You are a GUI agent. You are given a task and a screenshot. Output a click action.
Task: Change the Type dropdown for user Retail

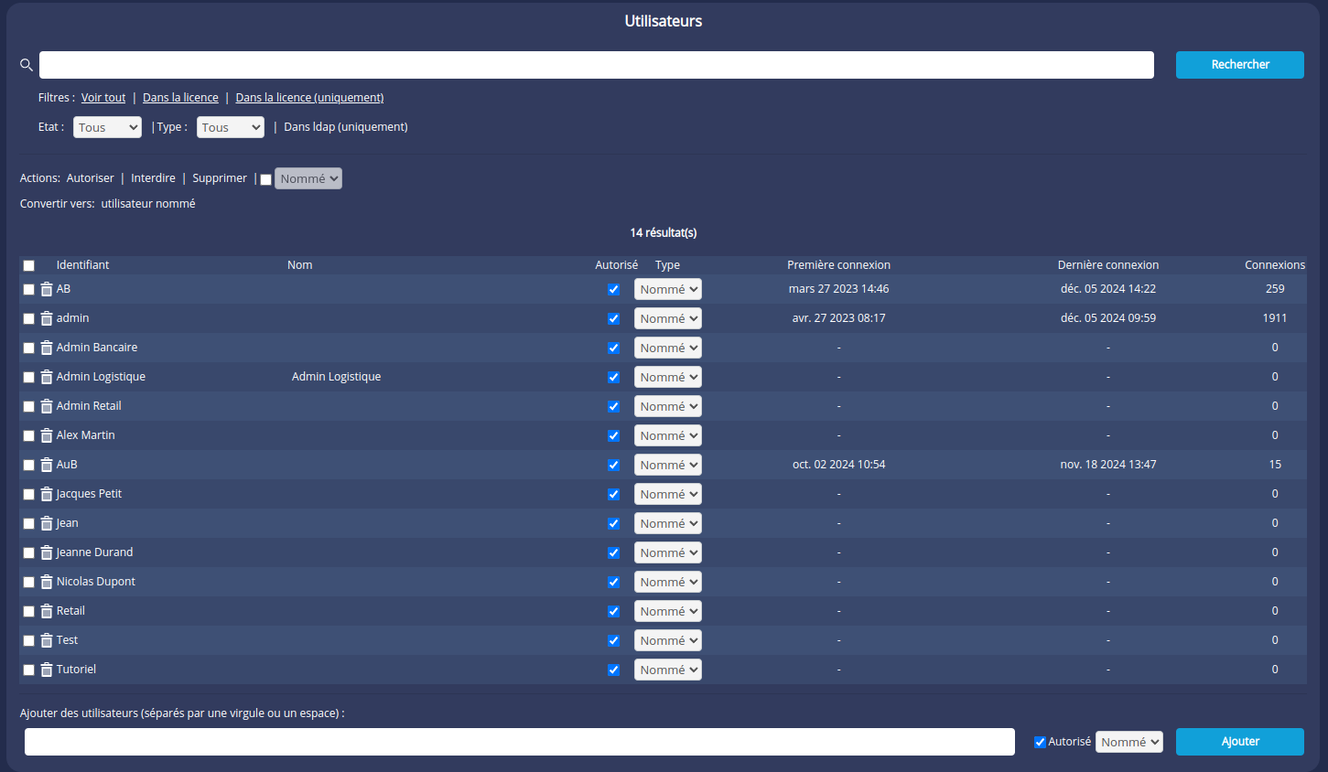tap(668, 611)
